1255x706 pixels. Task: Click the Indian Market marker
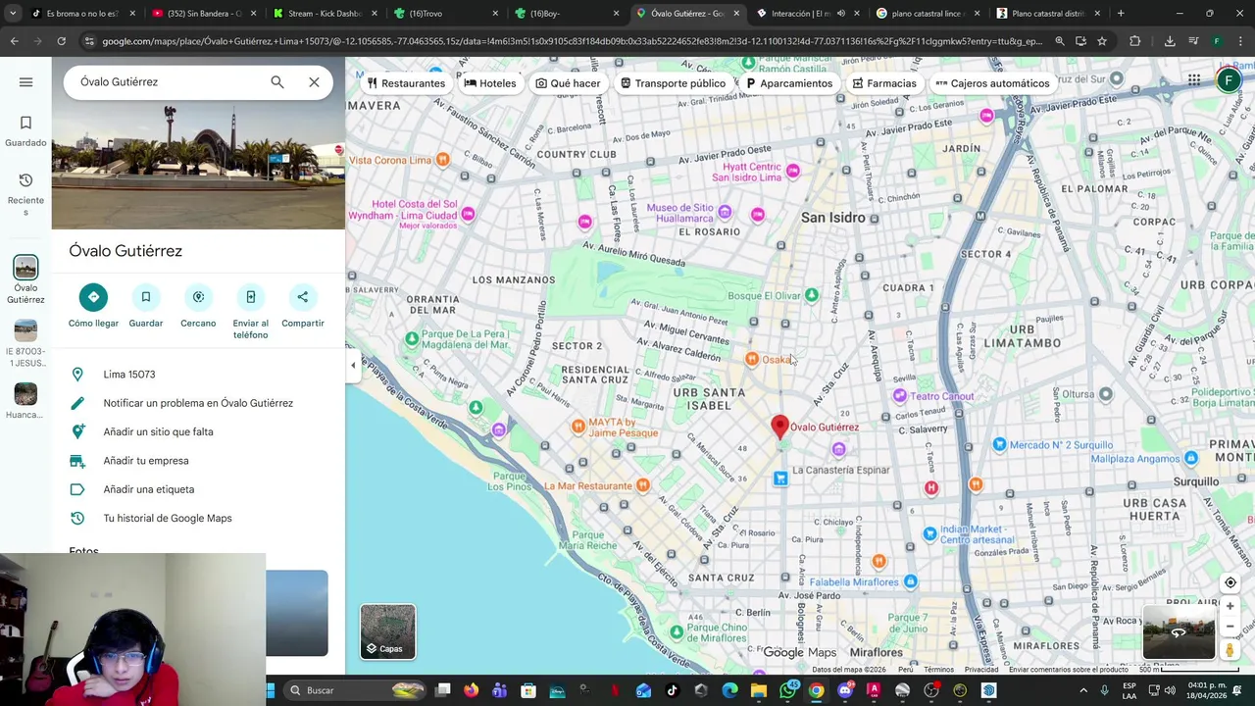pyautogui.click(x=929, y=534)
